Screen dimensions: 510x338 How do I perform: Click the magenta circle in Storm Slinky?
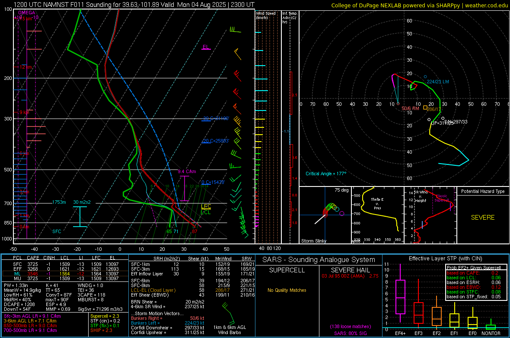coord(341,214)
